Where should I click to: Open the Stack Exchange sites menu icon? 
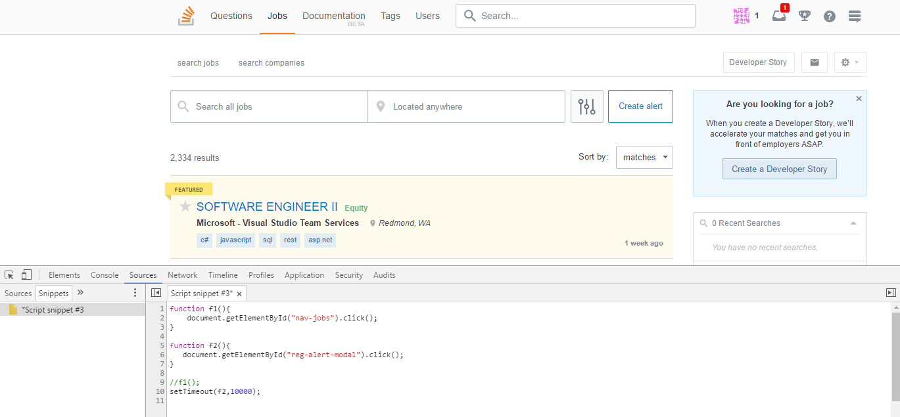point(855,16)
